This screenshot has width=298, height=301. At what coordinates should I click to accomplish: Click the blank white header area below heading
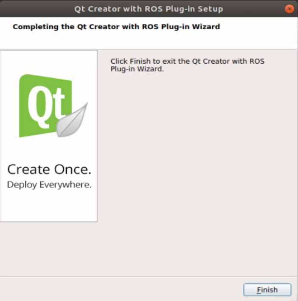coord(149,40)
